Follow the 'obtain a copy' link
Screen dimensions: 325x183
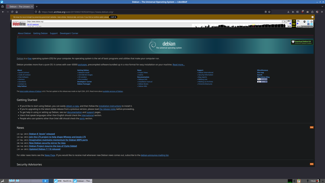73,106
